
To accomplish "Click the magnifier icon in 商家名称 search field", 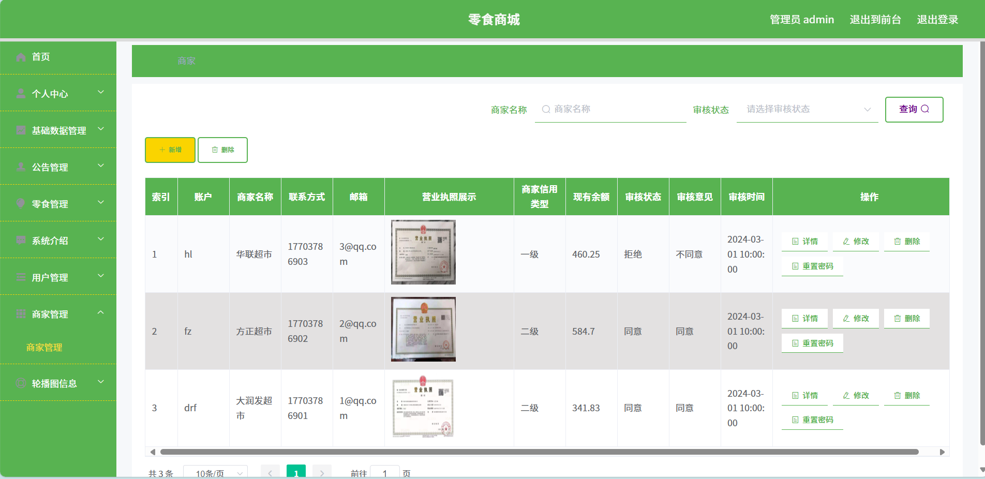I will pos(546,109).
